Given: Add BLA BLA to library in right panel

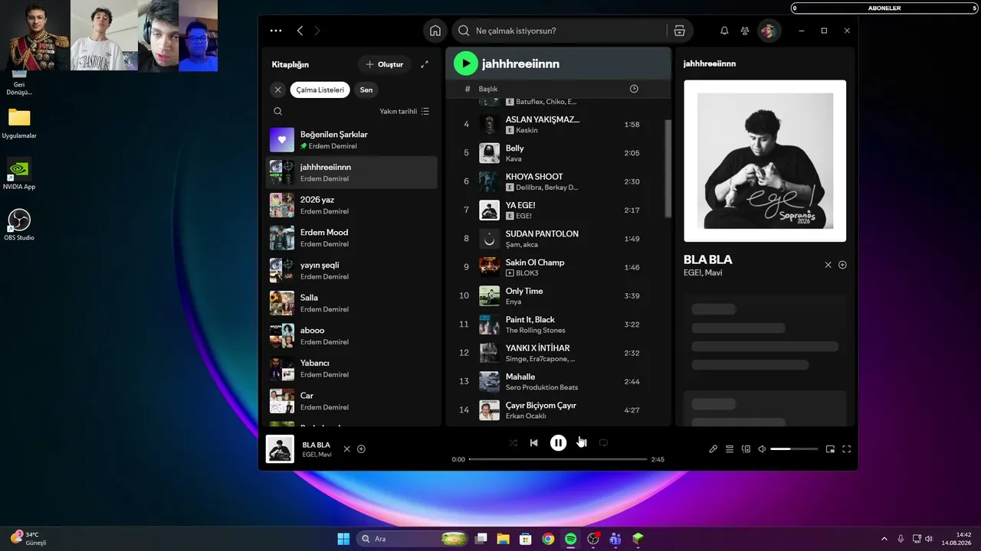Looking at the screenshot, I should (842, 265).
